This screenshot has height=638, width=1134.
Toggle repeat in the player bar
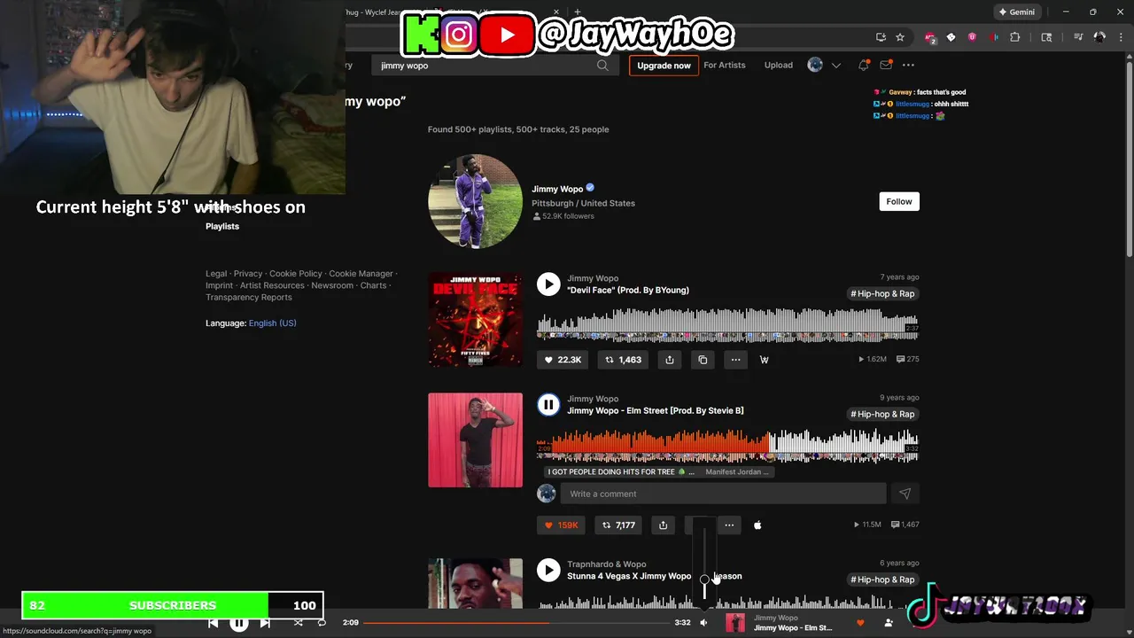point(322,623)
